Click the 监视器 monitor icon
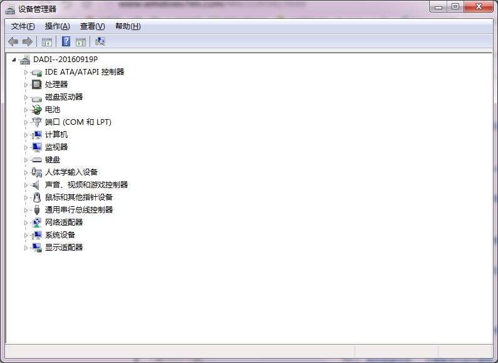 click(x=37, y=147)
